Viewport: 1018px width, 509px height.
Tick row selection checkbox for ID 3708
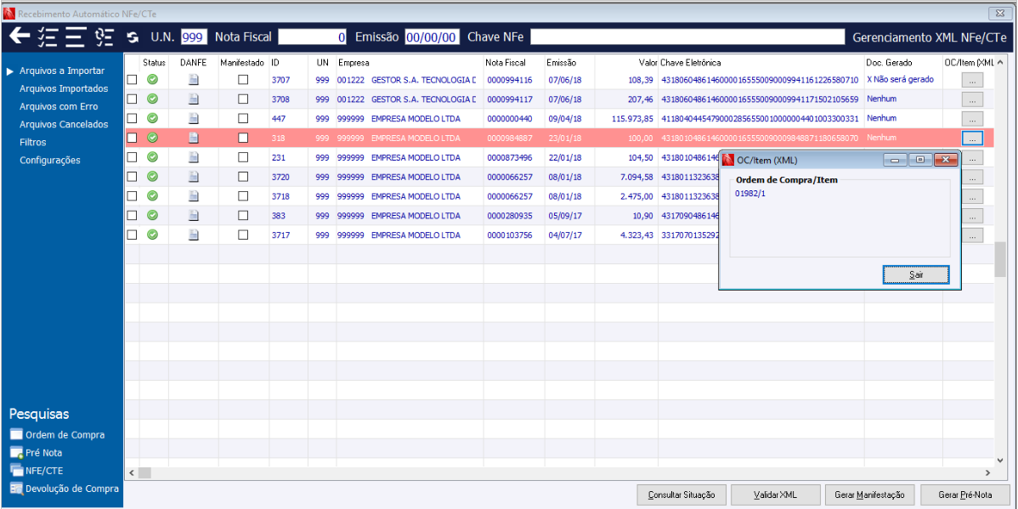tap(132, 99)
